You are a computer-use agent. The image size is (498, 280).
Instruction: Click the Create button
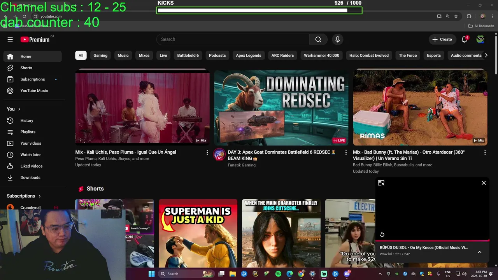442,39
